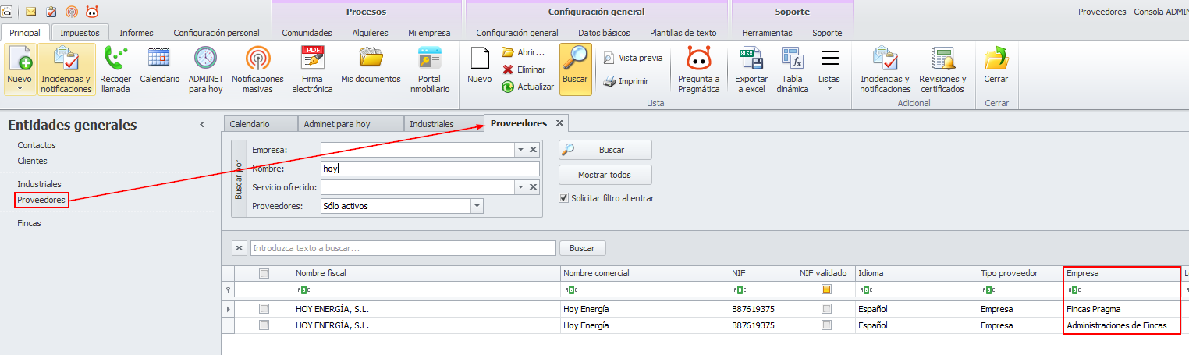Toggle select-all checkbox in grid header
This screenshot has height=355, width=1189.
(264, 273)
